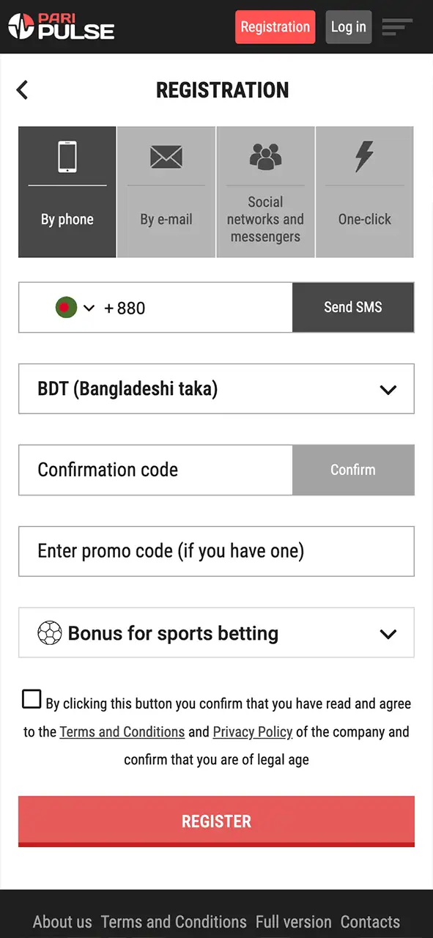The width and height of the screenshot is (433, 938).
Task: Expand the Bonus for sports betting dropdown
Action: (388, 633)
